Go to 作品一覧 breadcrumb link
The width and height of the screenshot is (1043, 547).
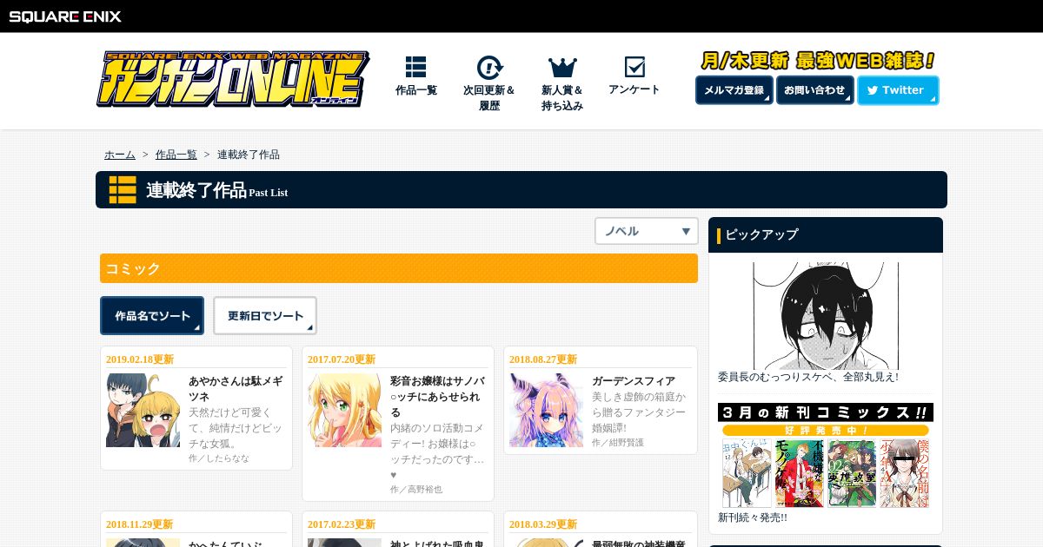click(176, 155)
